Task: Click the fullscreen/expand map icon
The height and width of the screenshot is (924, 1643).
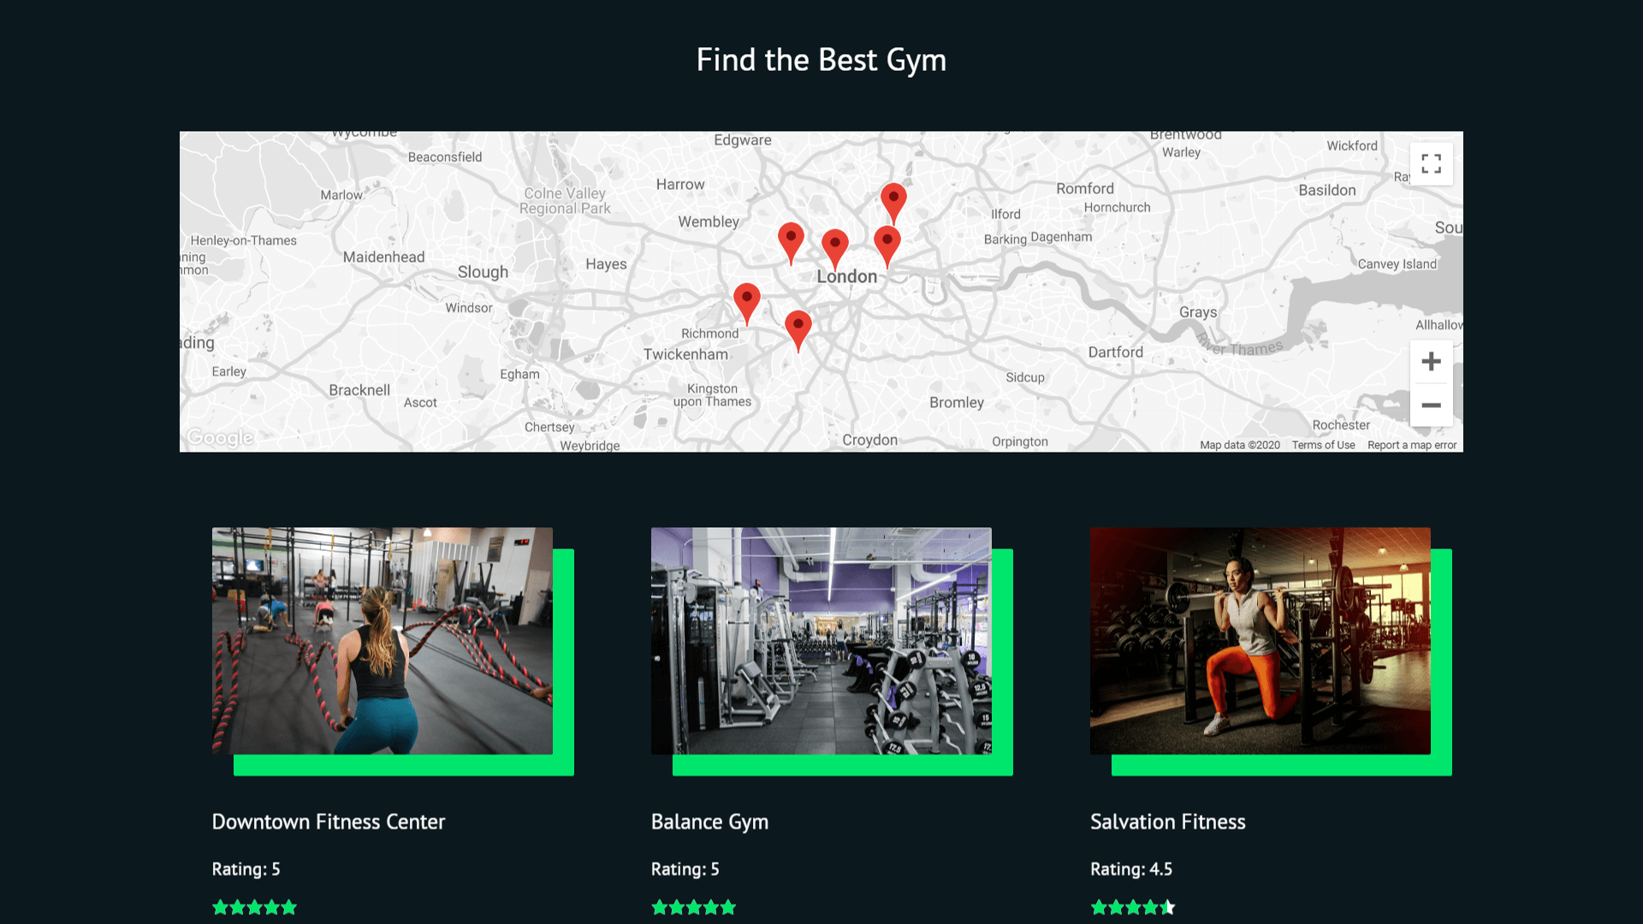Action: [x=1430, y=163]
